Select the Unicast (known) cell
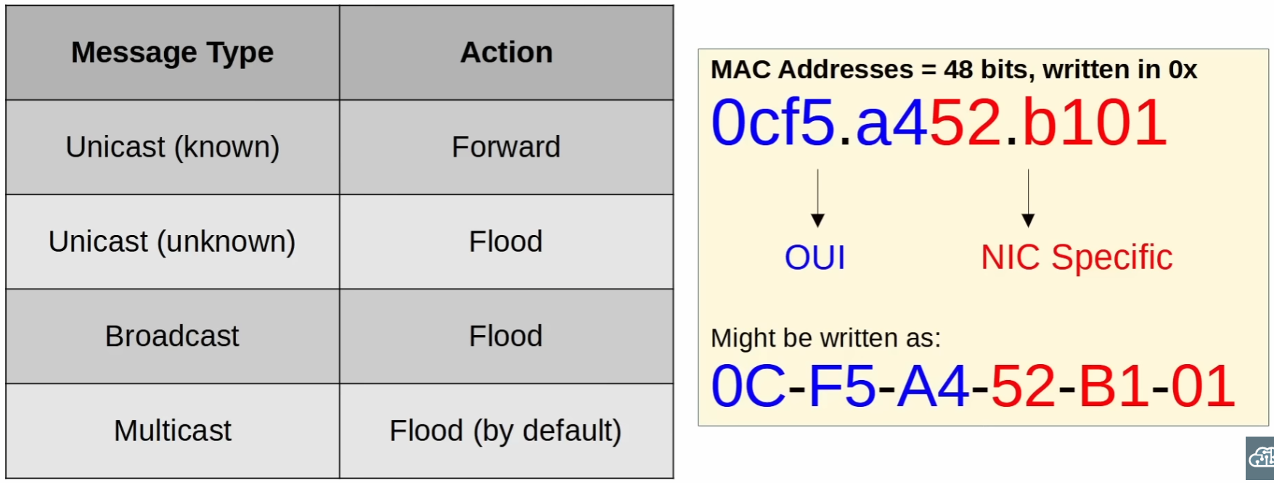 [173, 147]
